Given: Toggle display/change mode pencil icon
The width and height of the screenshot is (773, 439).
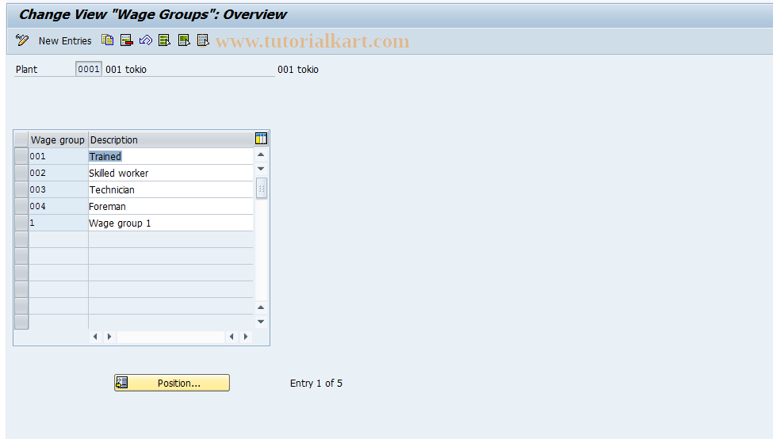Looking at the screenshot, I should click(22, 40).
